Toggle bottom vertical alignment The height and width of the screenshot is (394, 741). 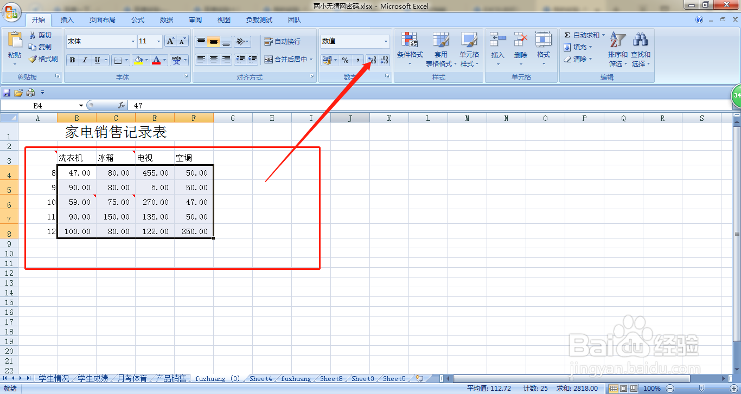(x=226, y=42)
